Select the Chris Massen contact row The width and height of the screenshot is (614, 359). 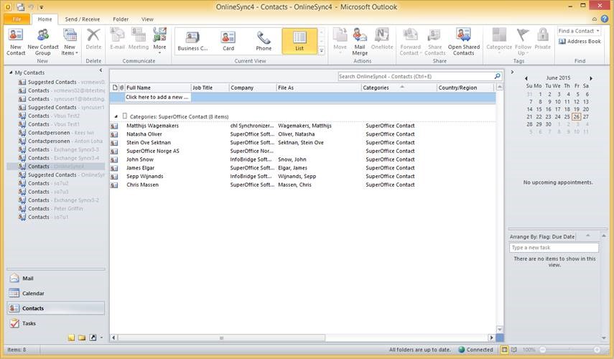302,185
